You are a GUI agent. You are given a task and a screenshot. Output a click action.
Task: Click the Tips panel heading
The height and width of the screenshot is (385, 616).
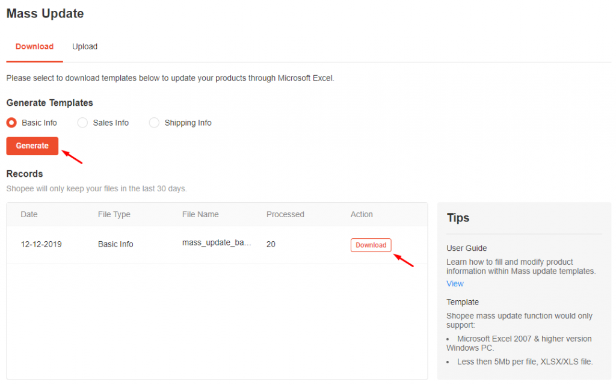coord(458,218)
